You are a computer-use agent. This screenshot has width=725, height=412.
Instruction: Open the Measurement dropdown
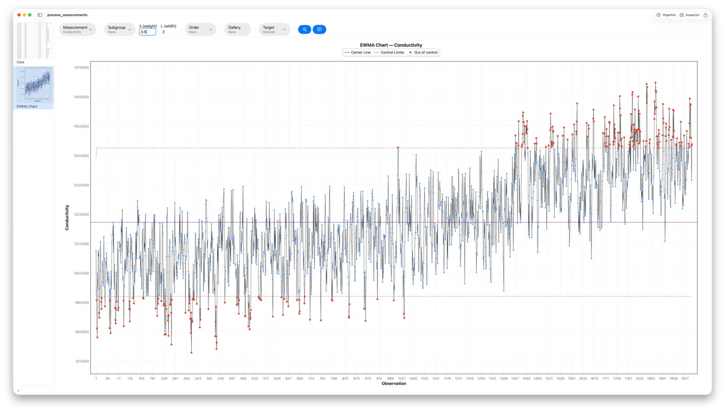point(77,29)
